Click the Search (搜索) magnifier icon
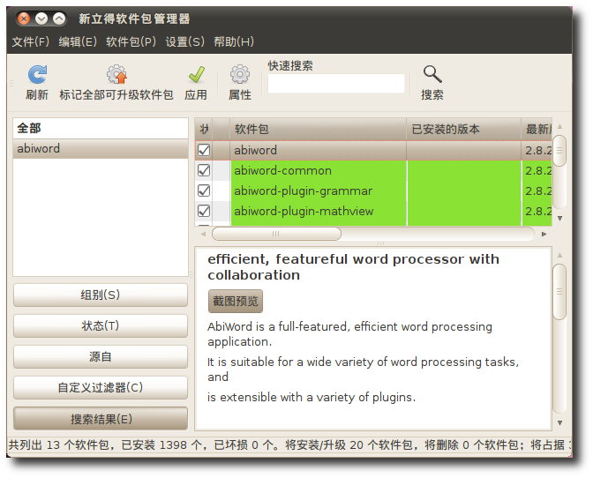 click(x=432, y=74)
